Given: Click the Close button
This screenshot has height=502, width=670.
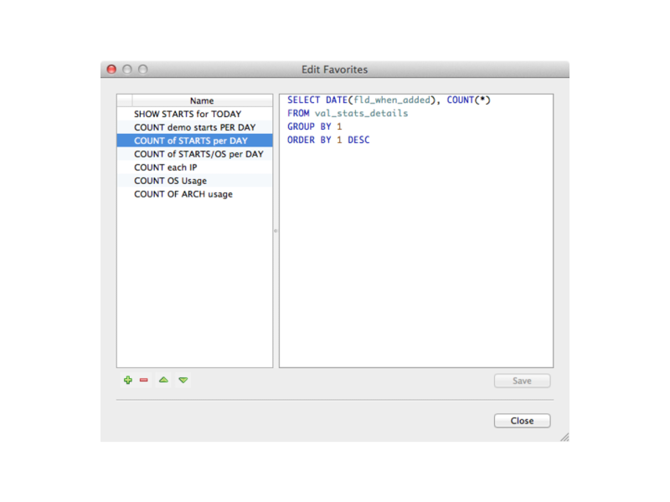Looking at the screenshot, I should tap(522, 421).
